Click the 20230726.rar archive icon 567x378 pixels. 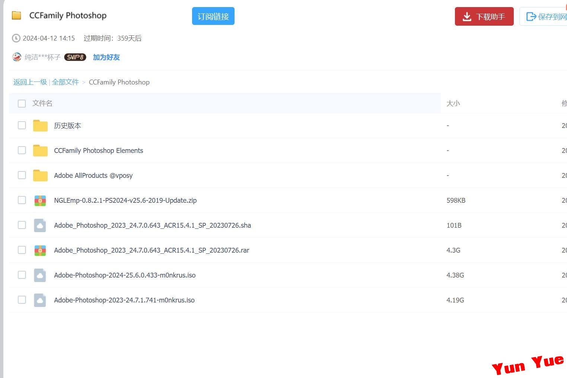pyautogui.click(x=40, y=250)
